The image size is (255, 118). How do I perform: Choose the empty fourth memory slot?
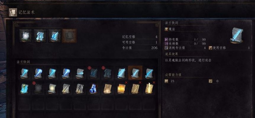[69, 36]
